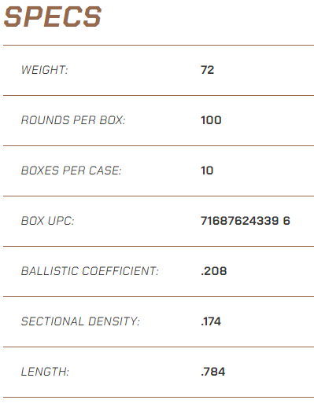314x411 pixels.
Task: Click the word CASE in the label
Action: [x=105, y=171]
